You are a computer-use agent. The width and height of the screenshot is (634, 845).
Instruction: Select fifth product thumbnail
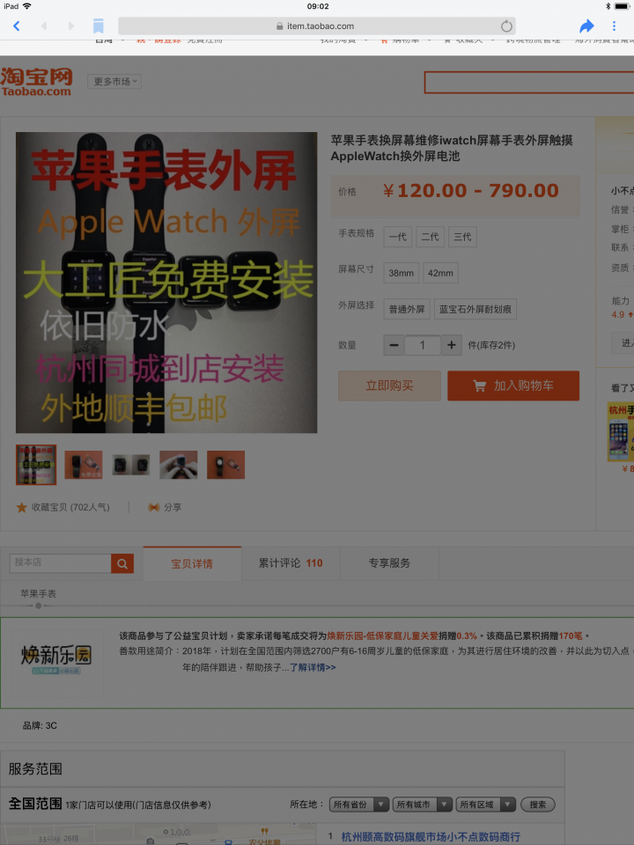pyautogui.click(x=226, y=465)
